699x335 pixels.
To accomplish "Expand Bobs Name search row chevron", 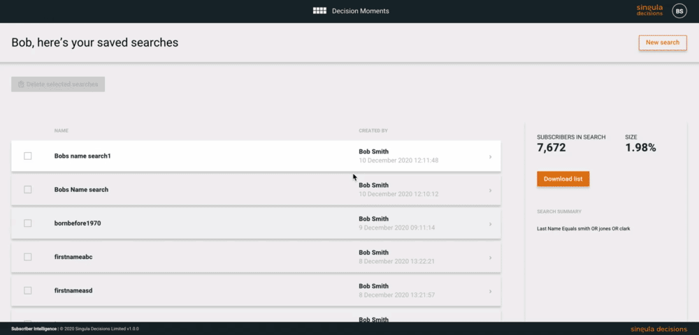I will (x=491, y=191).
